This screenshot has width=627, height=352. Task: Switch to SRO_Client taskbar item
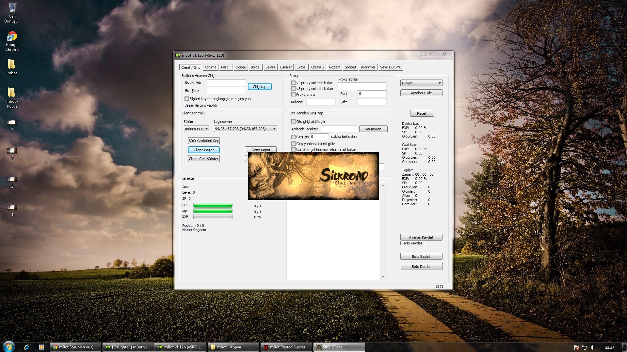click(x=339, y=347)
